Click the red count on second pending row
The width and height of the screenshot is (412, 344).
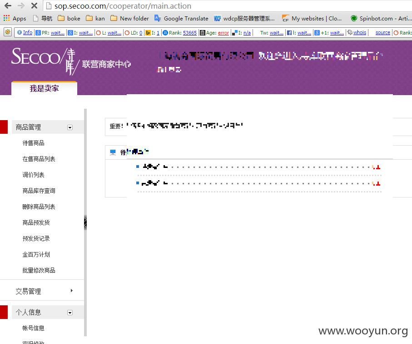tap(376, 183)
